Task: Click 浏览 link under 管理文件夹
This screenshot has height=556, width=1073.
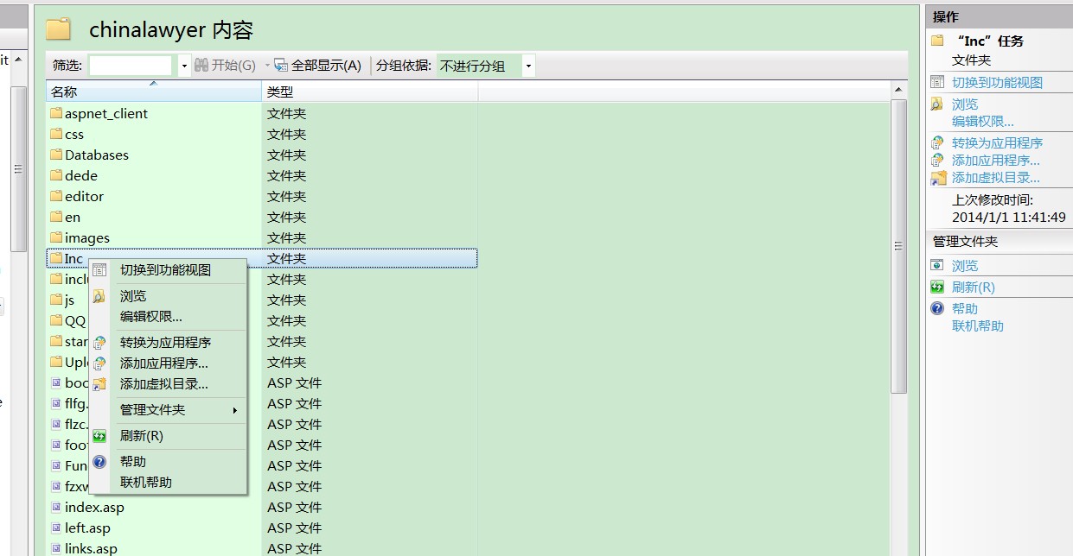Action: point(965,266)
